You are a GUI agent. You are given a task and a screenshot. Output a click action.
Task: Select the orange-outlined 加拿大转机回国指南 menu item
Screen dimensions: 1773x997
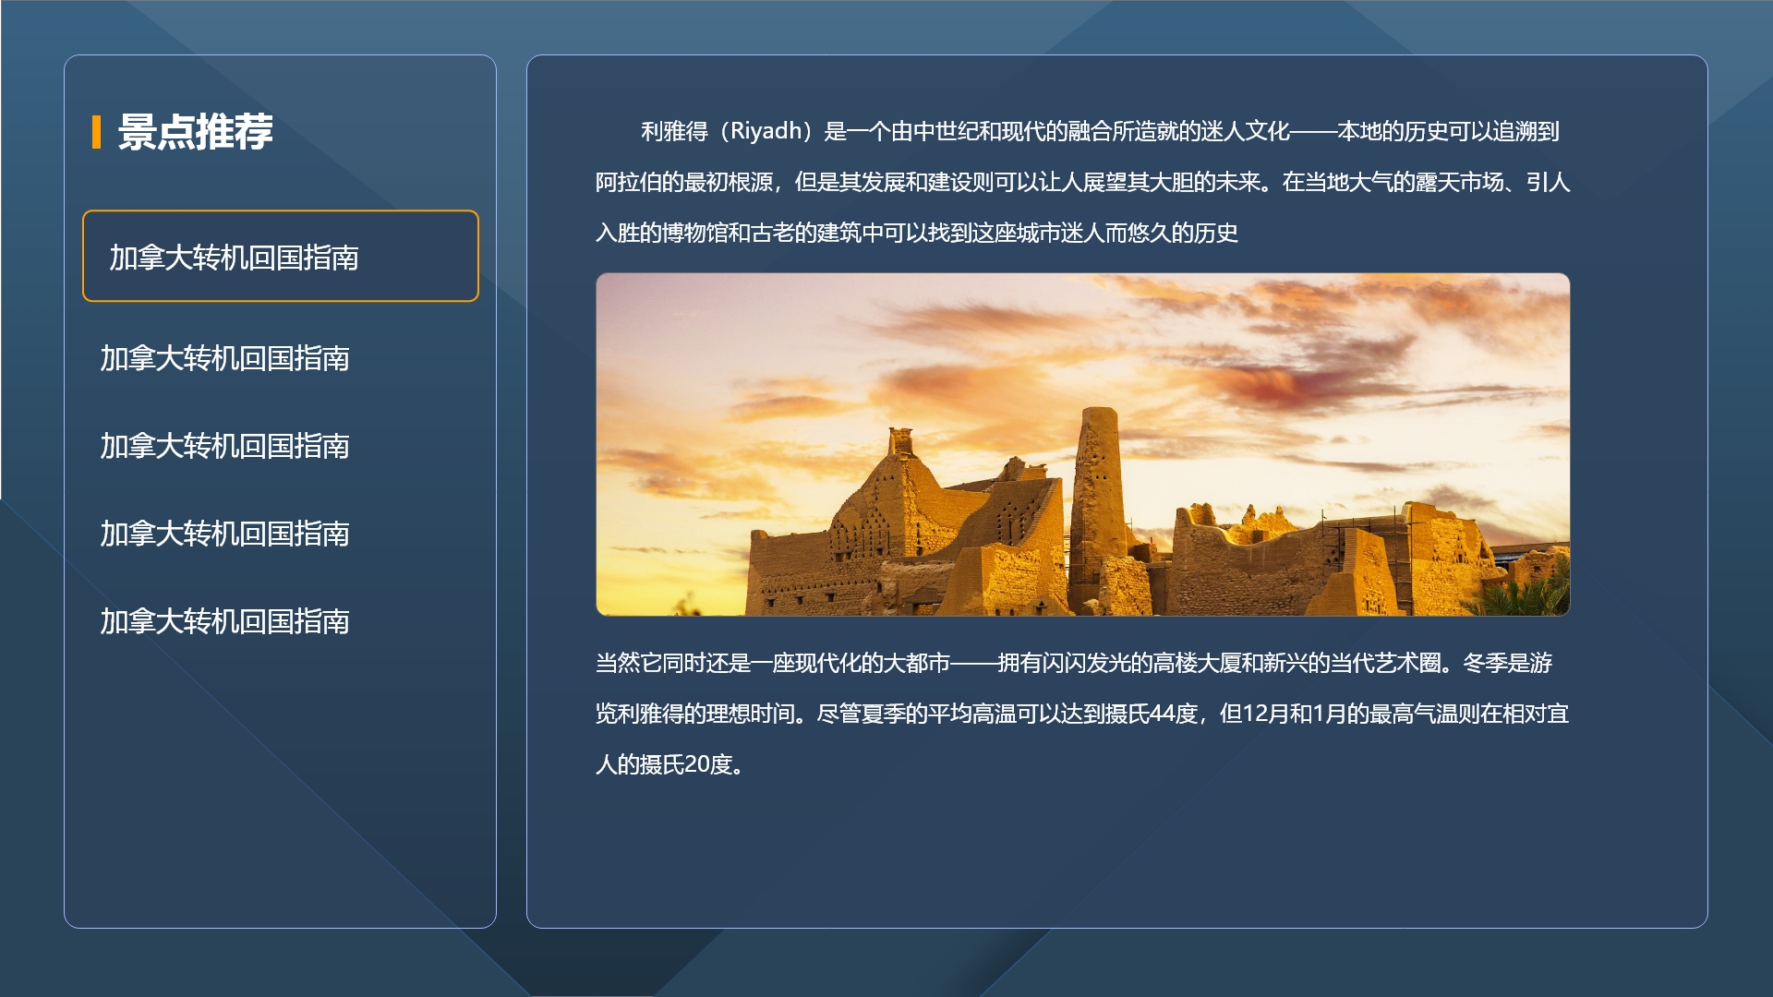281,256
